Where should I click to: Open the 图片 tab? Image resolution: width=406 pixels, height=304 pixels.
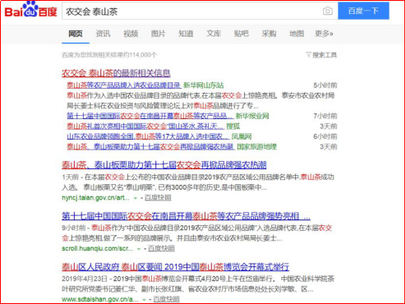pos(158,34)
